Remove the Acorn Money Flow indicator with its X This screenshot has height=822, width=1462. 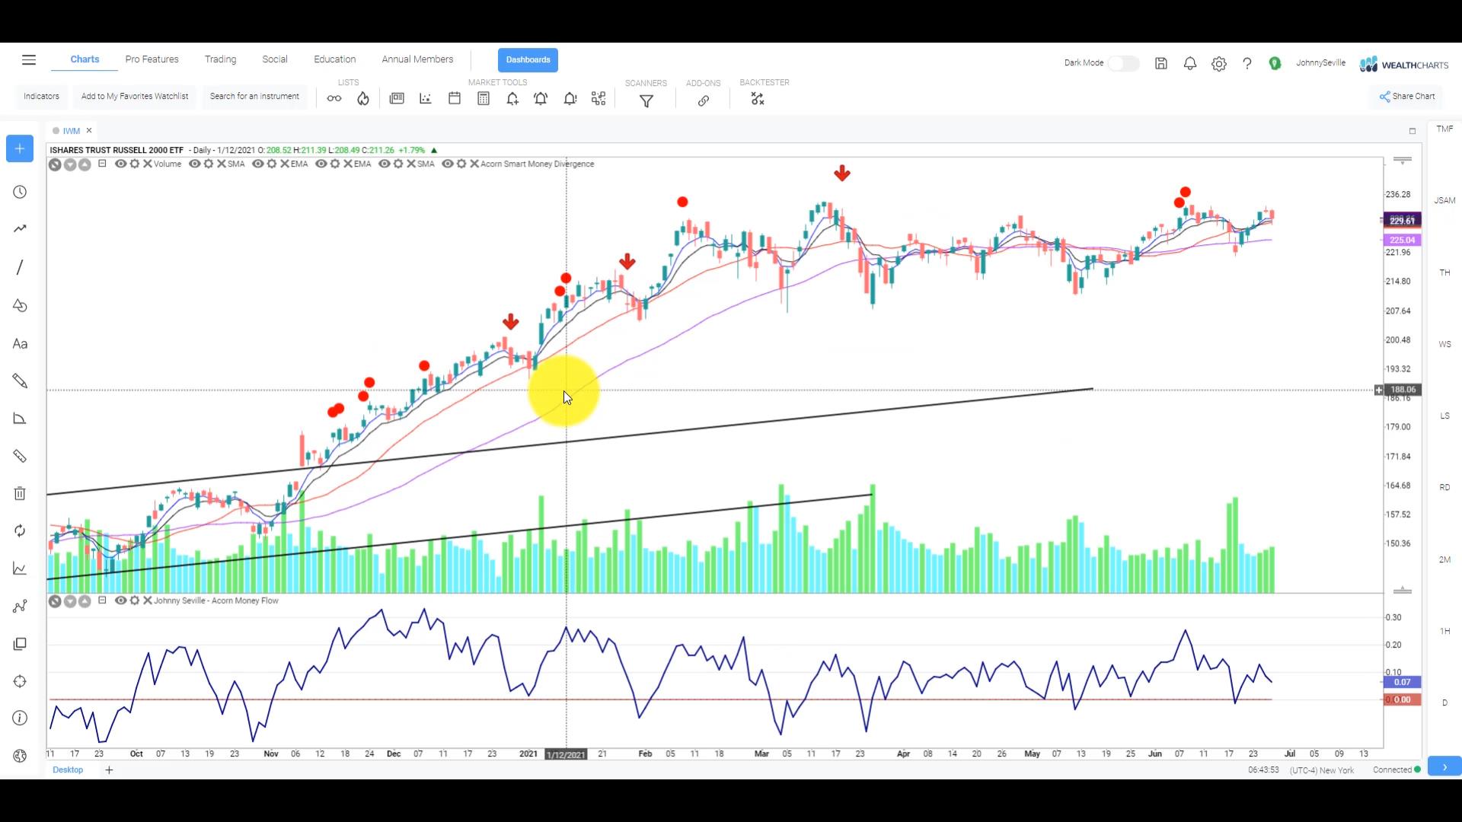coord(148,601)
